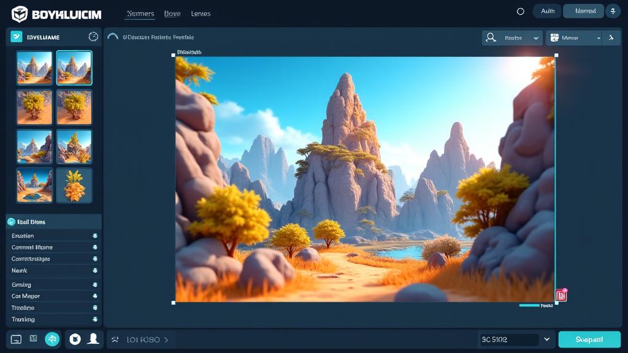628x353 pixels.
Task: Click the Auth button in the header
Action: [547, 11]
